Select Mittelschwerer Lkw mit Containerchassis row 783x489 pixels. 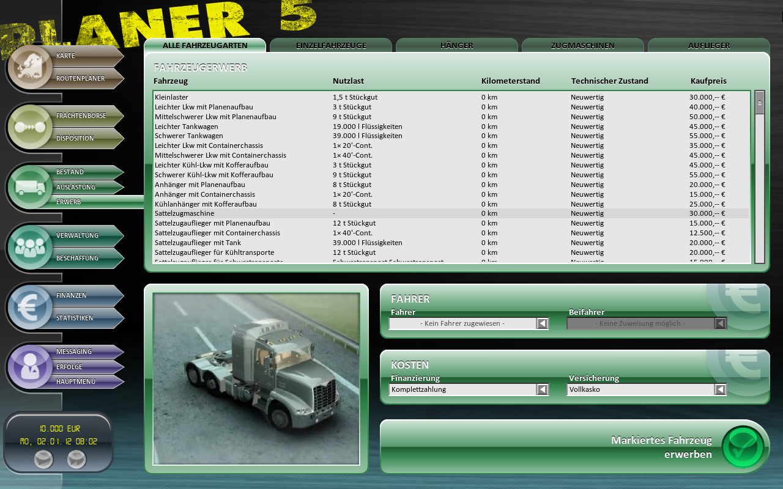coord(451,155)
